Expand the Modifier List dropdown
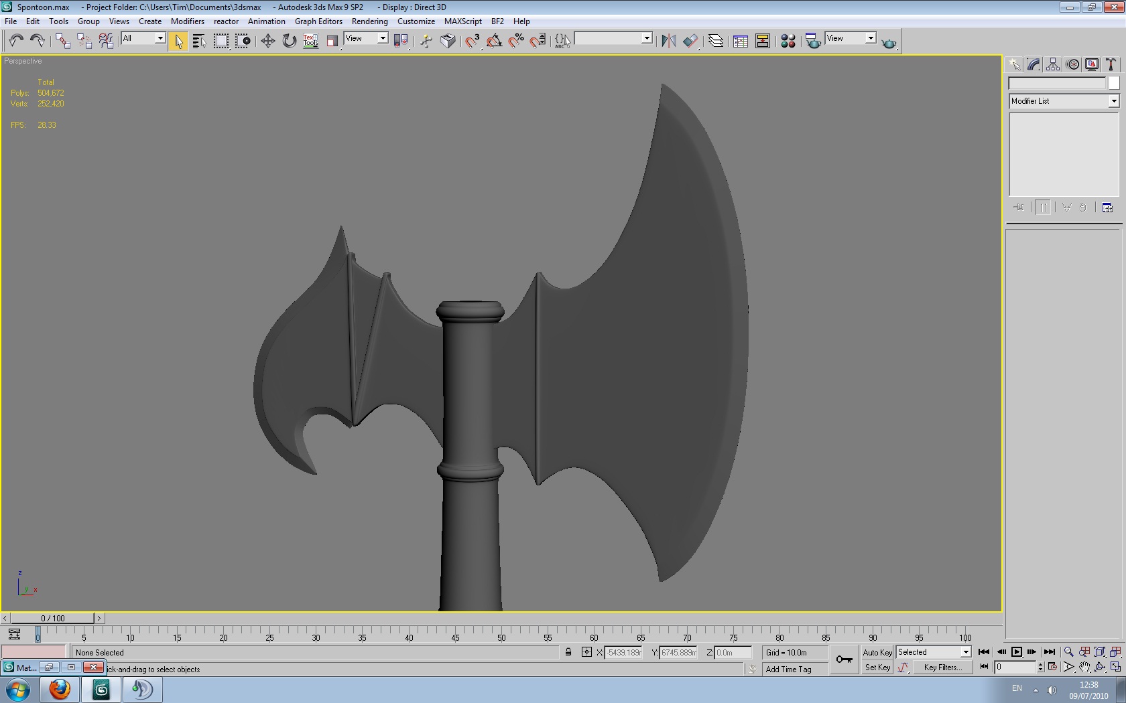 coord(1113,101)
